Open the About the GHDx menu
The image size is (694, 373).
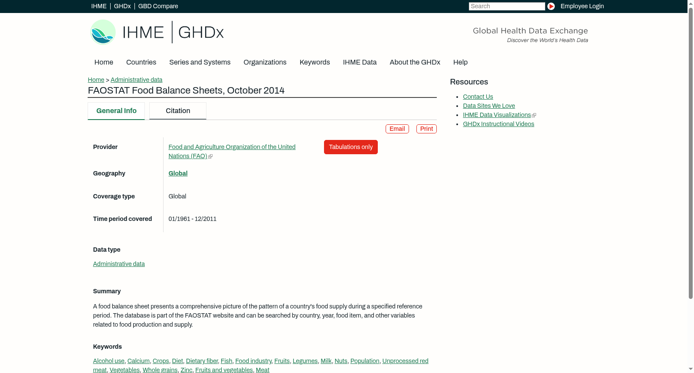(x=415, y=62)
